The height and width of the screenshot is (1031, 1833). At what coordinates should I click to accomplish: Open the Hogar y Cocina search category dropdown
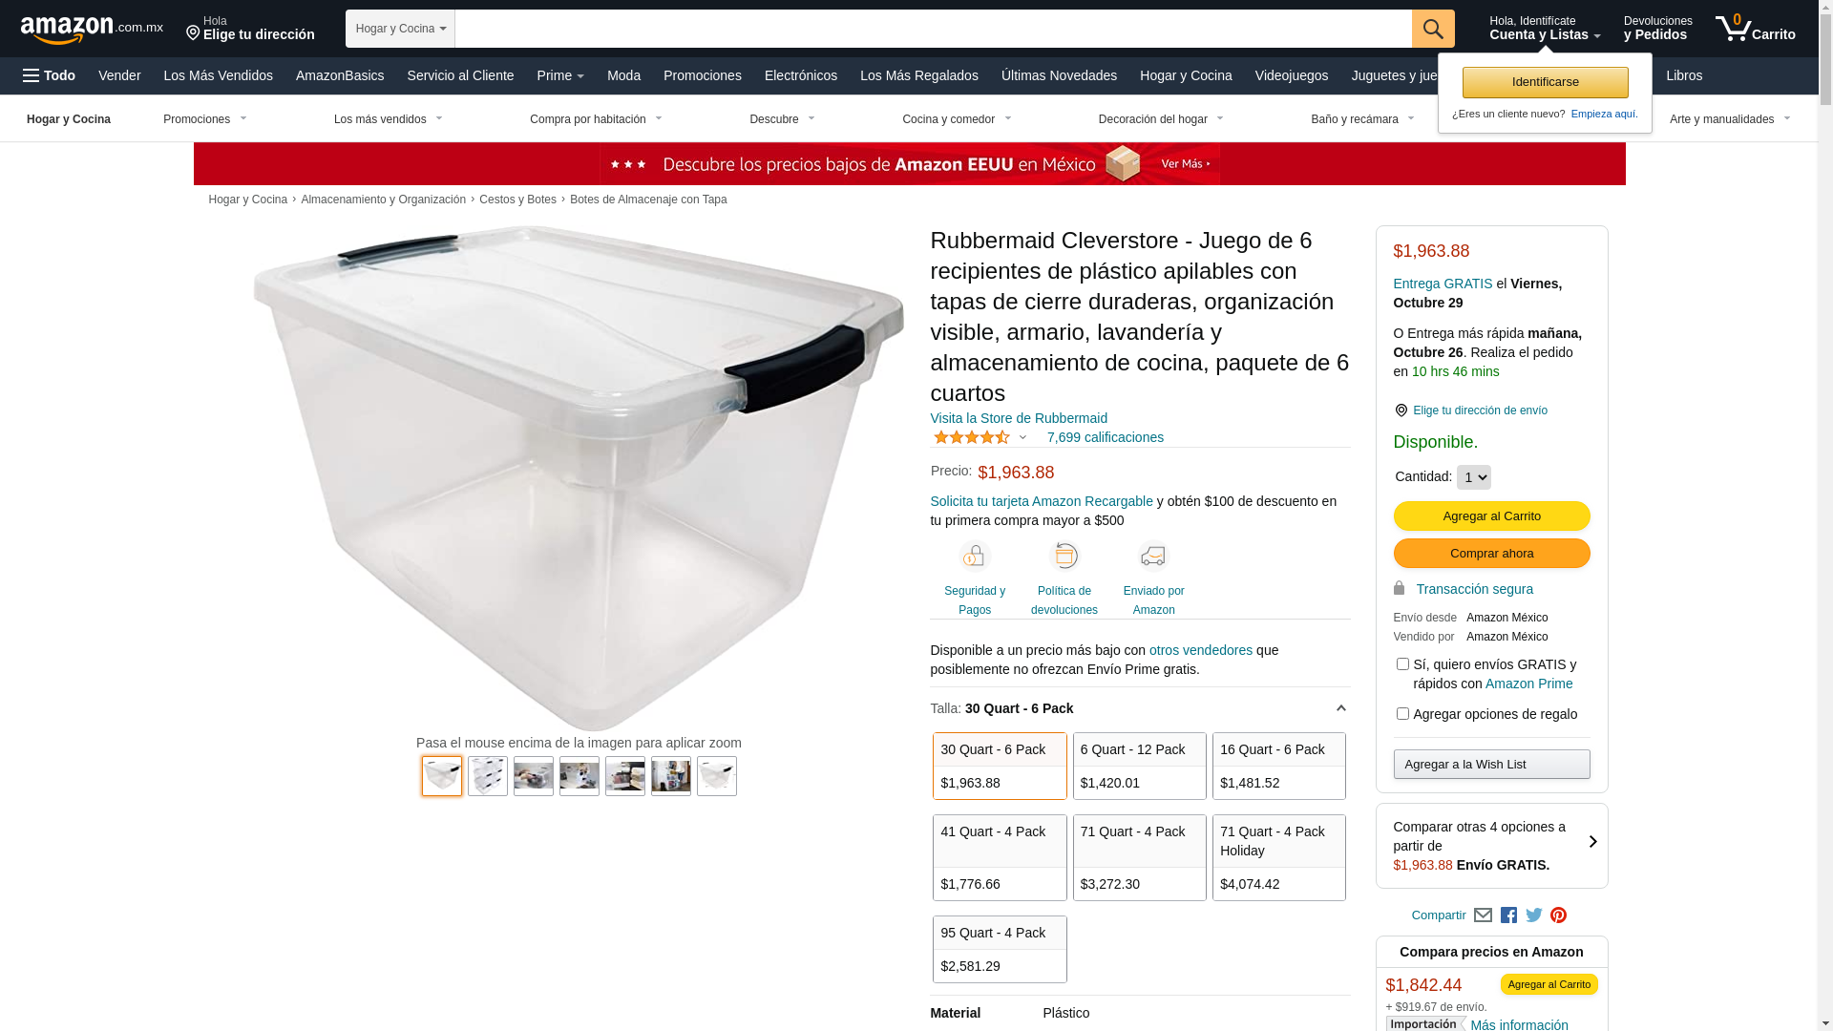(x=400, y=29)
